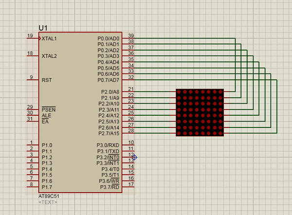Select the 8x8 LED dot matrix display
The width and height of the screenshot is (292, 215).
pos(200,113)
